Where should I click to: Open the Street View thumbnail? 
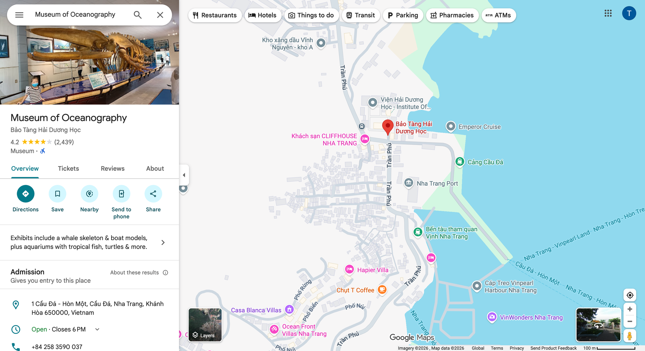point(598,325)
